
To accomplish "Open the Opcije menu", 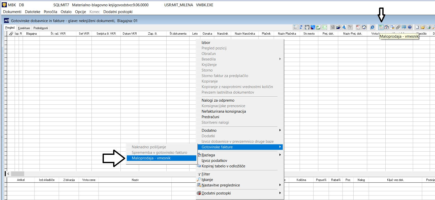I will click(80, 12).
